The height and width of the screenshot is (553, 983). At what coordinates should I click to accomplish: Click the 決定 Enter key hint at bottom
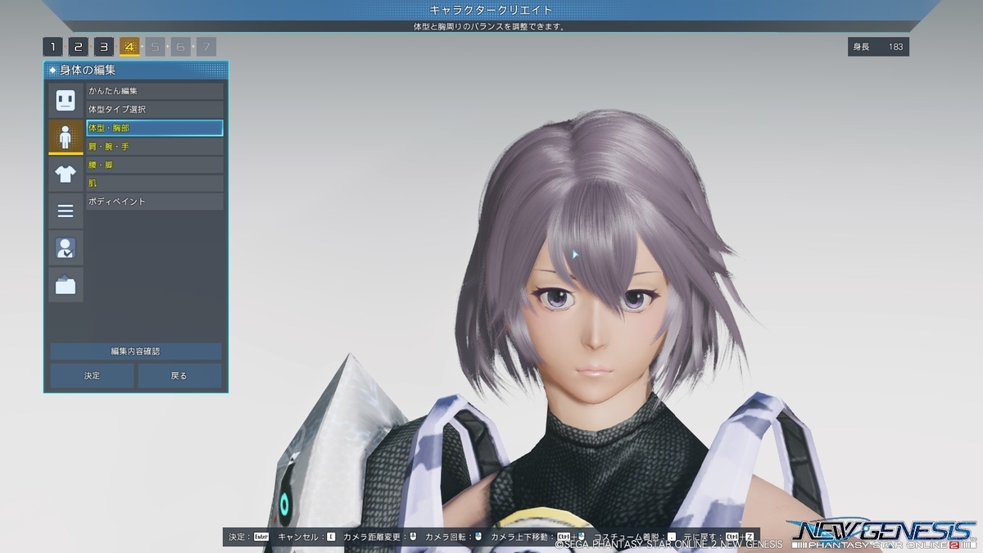pos(248,537)
